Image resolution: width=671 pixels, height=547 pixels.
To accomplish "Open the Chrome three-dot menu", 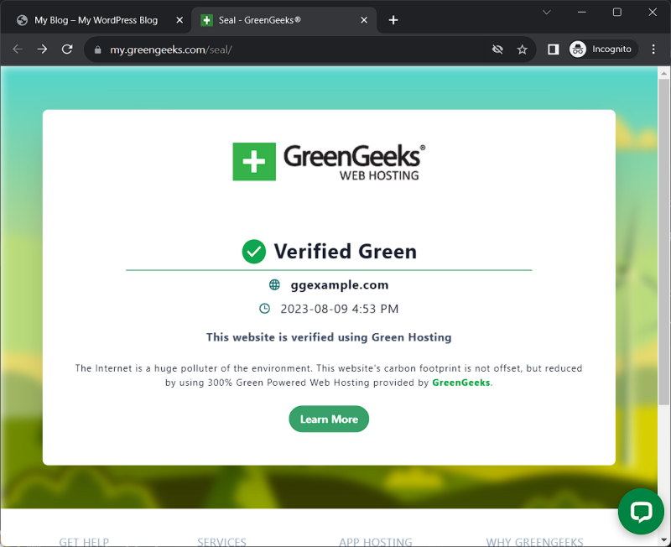I will click(653, 49).
